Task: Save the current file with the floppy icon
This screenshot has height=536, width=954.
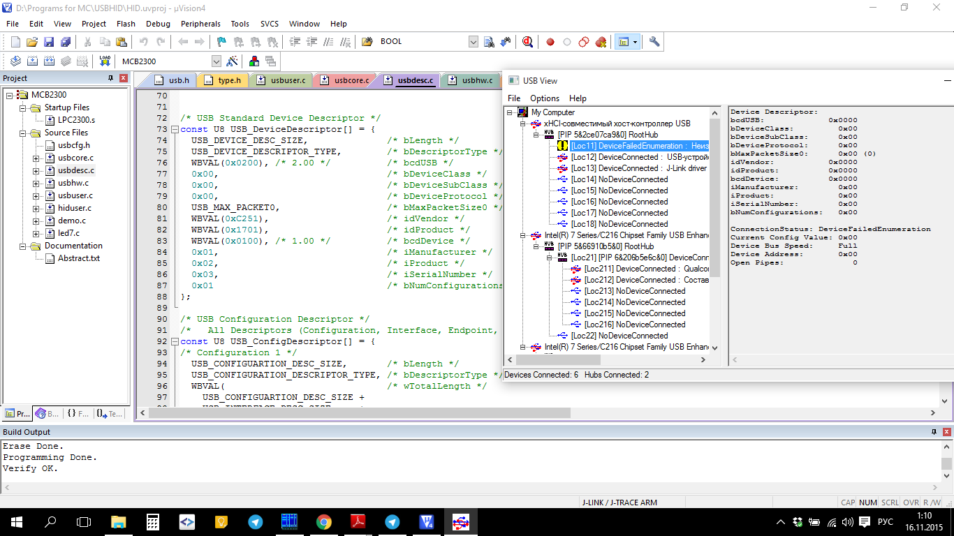Action: tap(49, 42)
